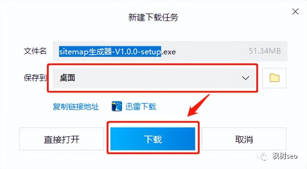
Task: Expand the save location chevron arrow
Action: click(x=245, y=78)
